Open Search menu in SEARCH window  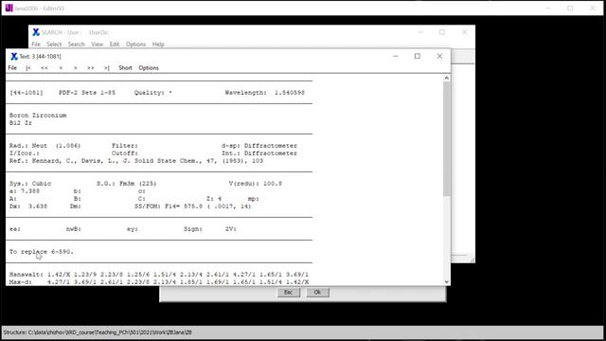tap(76, 45)
